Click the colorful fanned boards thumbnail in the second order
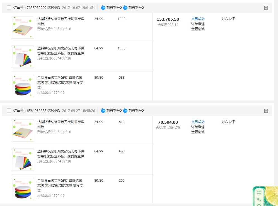Viewport: 278px width, 206px height. pyautogui.click(x=23, y=160)
